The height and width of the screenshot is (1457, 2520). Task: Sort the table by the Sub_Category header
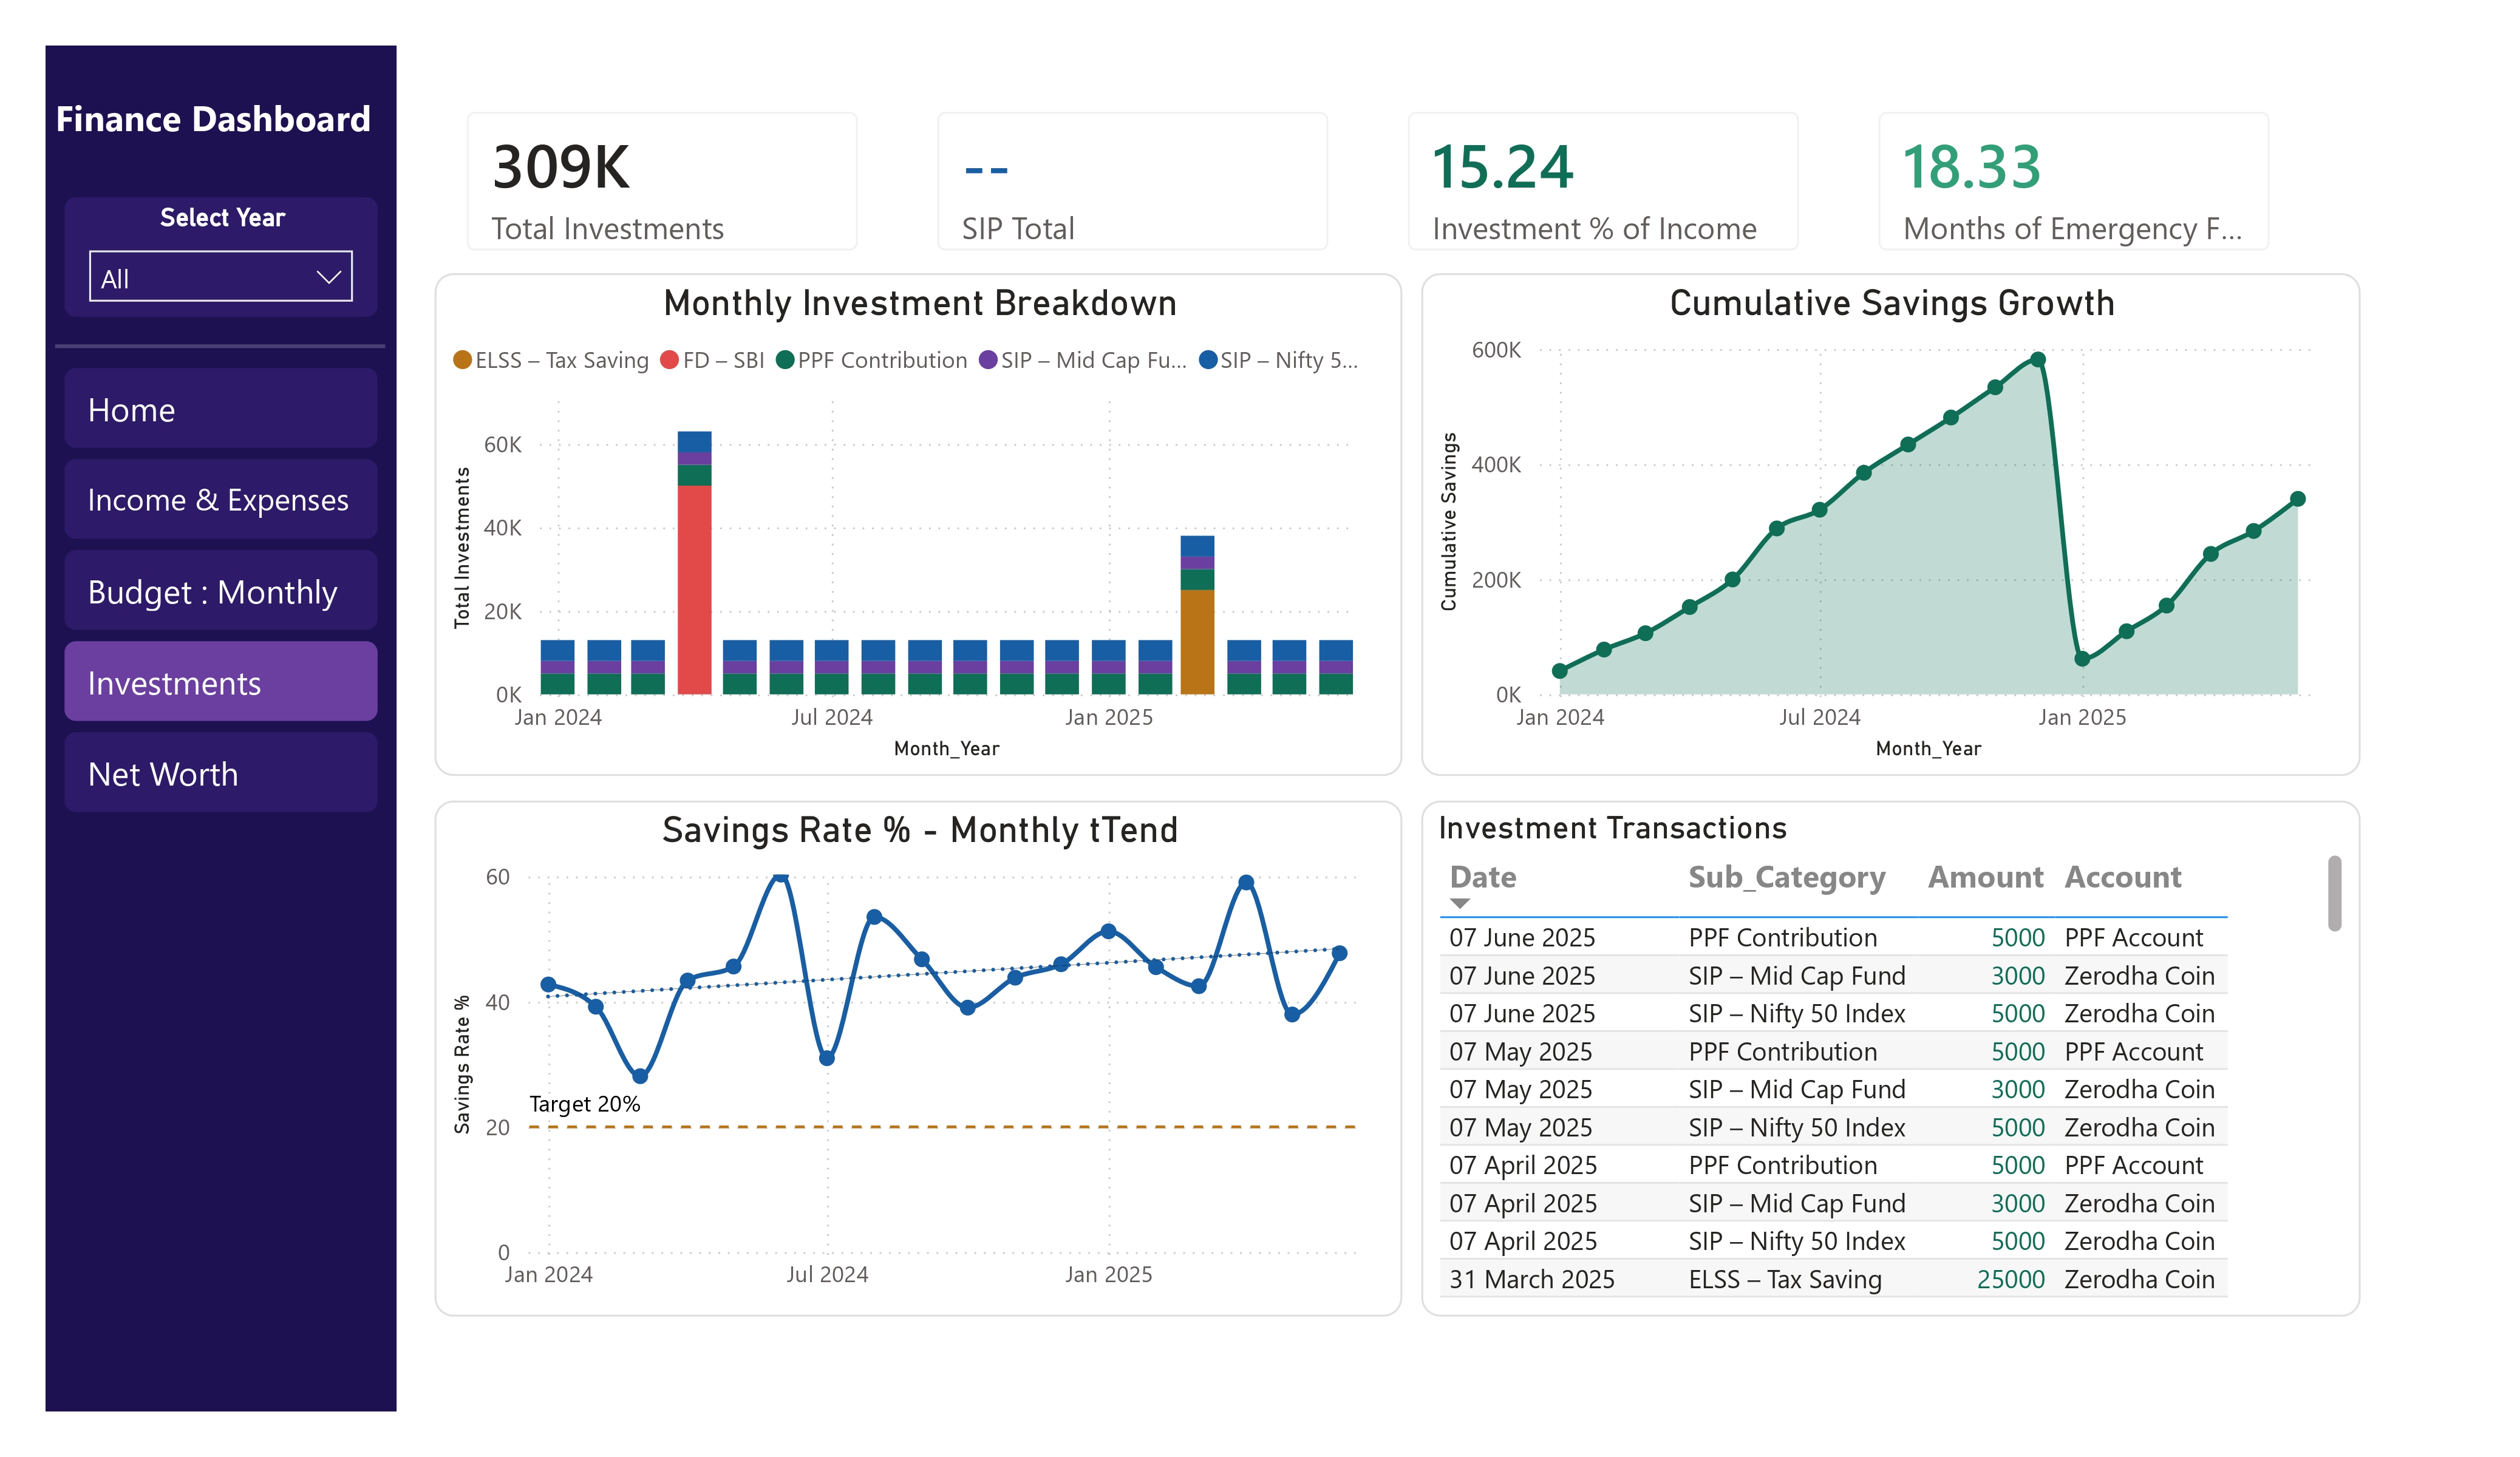point(1786,877)
